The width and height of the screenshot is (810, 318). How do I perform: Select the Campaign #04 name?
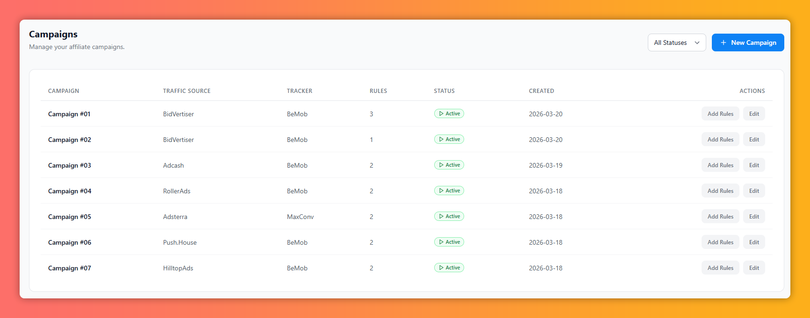(70, 191)
